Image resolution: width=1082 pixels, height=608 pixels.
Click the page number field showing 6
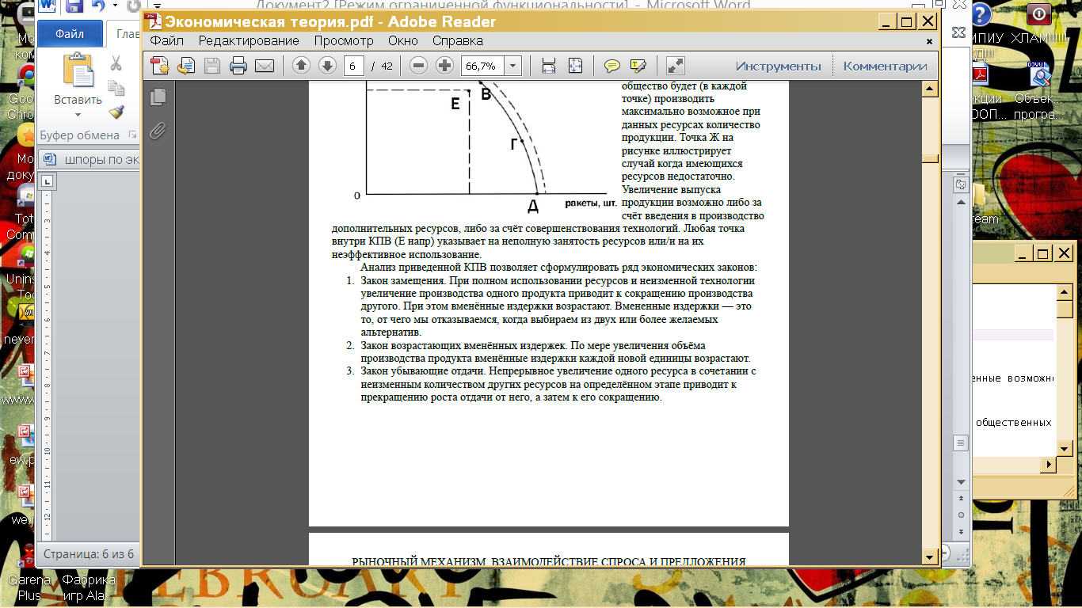[354, 66]
